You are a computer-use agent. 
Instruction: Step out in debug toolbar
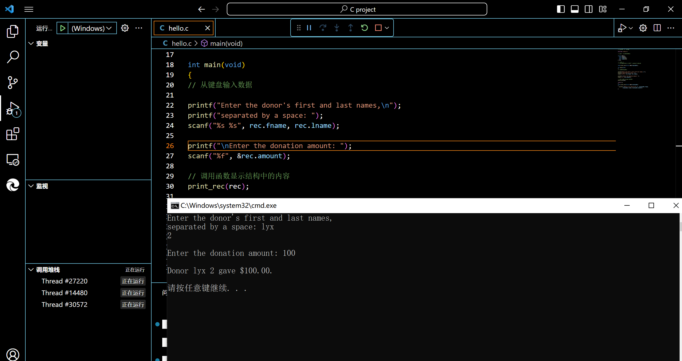(x=351, y=28)
